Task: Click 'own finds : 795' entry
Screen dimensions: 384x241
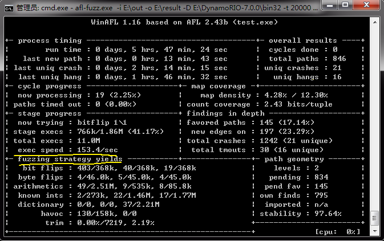Action: click(294, 195)
